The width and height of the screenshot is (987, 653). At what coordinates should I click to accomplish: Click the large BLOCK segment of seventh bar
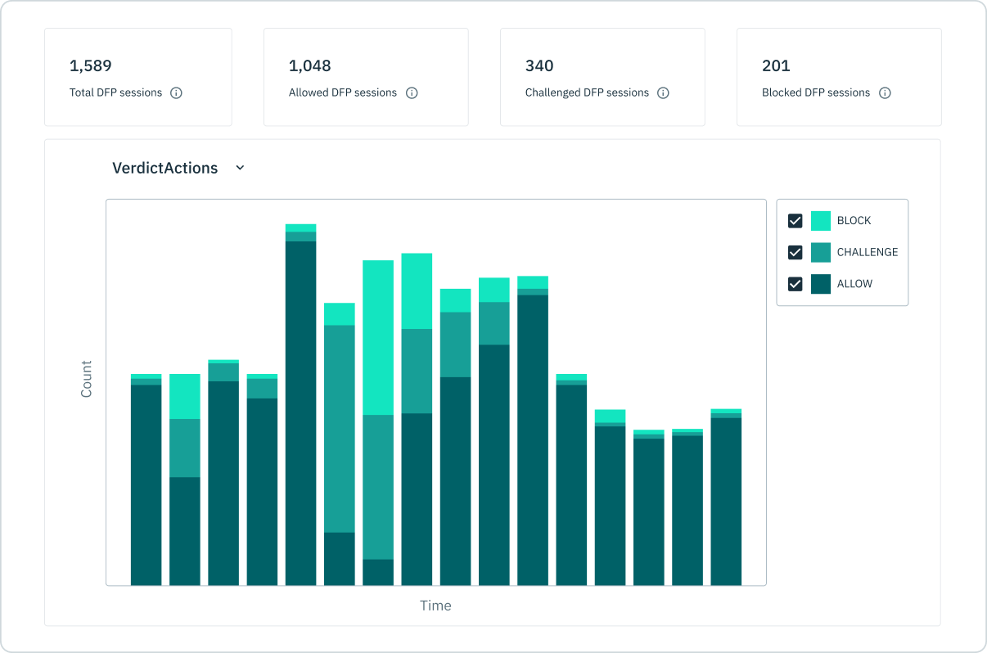coord(378,338)
